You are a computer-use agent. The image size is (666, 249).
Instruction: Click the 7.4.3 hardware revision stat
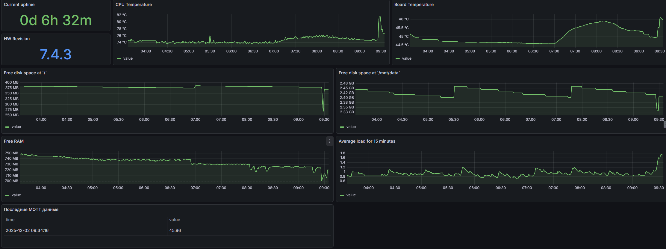point(56,55)
